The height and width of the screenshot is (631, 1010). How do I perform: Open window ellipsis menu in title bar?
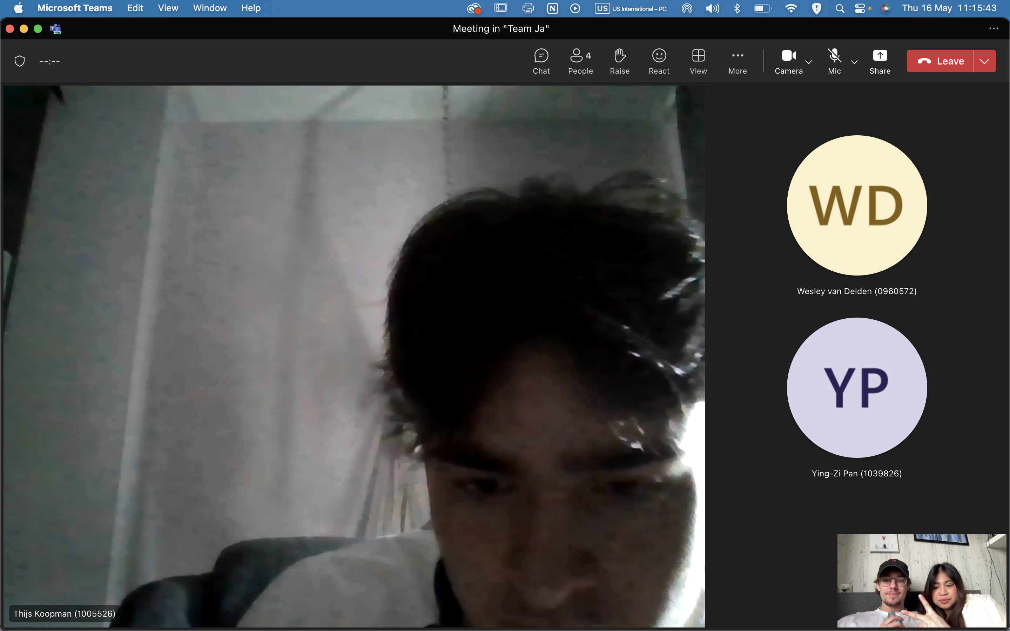pos(994,28)
